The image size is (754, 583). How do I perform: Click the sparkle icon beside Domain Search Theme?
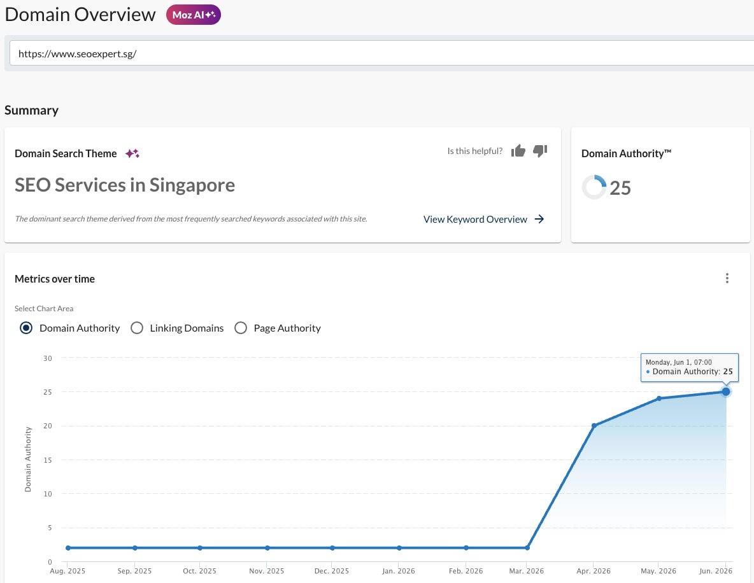coord(132,153)
